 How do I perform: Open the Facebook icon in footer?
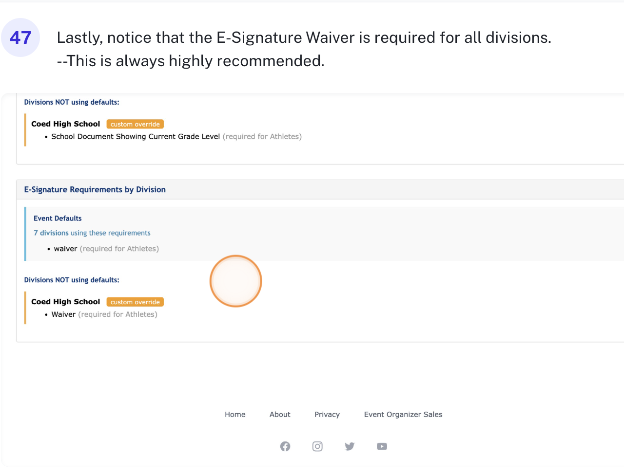pyautogui.click(x=285, y=446)
